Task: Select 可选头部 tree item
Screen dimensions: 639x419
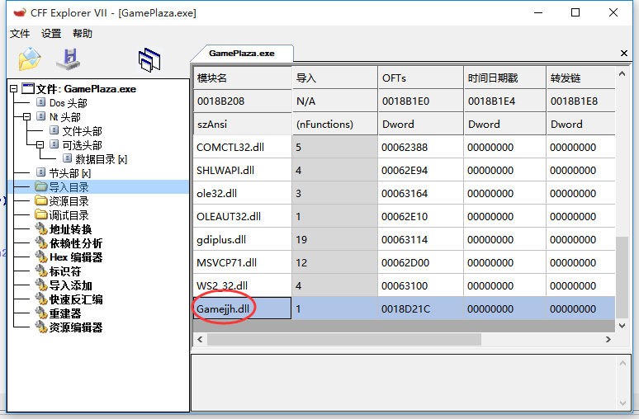Action: pyautogui.click(x=82, y=145)
